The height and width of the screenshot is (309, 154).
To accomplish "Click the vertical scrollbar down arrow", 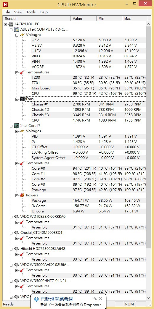I will coord(148,298).
